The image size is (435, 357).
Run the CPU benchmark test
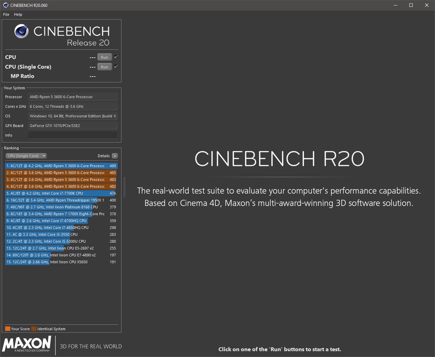tap(105, 57)
